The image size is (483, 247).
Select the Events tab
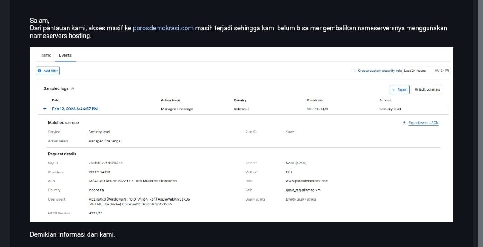(x=65, y=55)
